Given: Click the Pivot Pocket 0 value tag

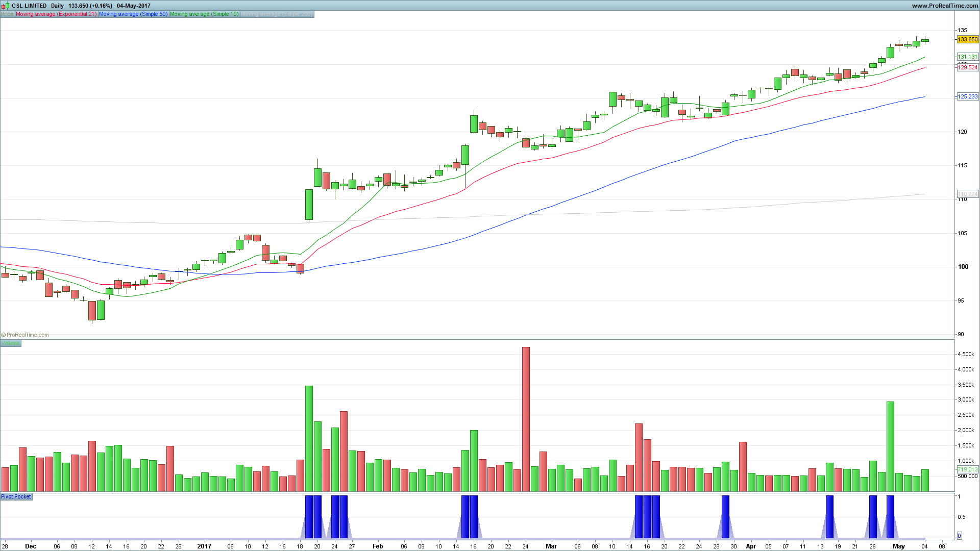Looking at the screenshot, I should [959, 536].
